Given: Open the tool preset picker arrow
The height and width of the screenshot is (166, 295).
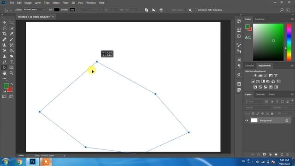Looking at the screenshot, I should point(11,10).
